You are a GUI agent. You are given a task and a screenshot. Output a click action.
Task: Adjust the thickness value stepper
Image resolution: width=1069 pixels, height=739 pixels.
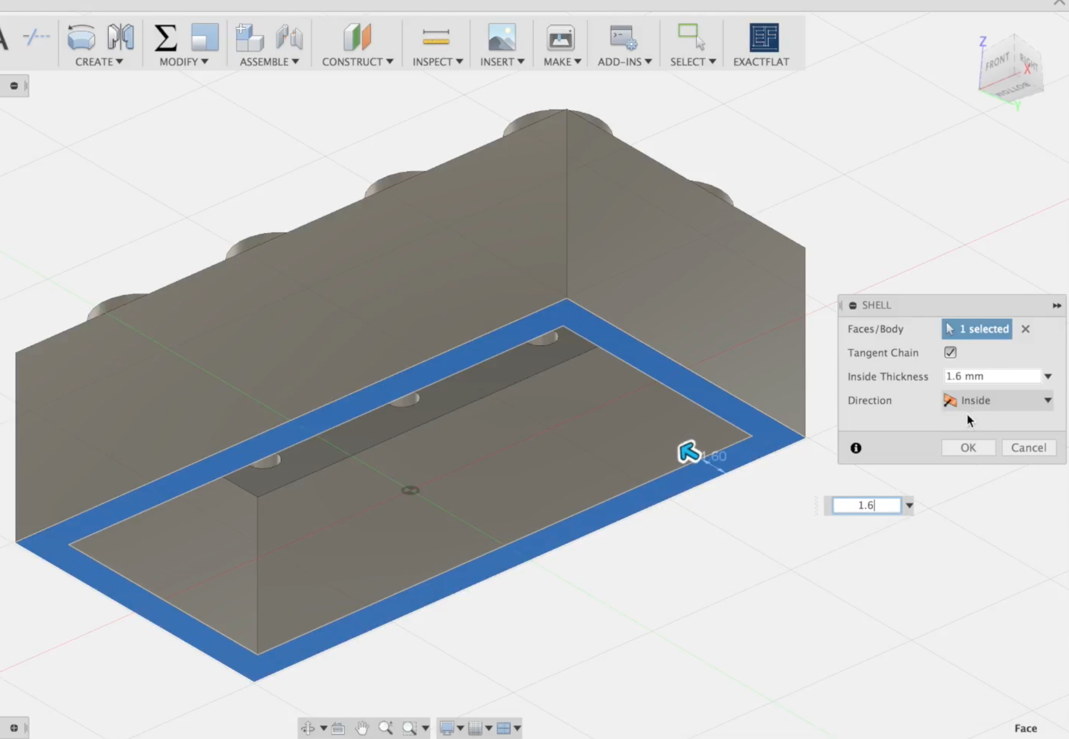pos(909,505)
